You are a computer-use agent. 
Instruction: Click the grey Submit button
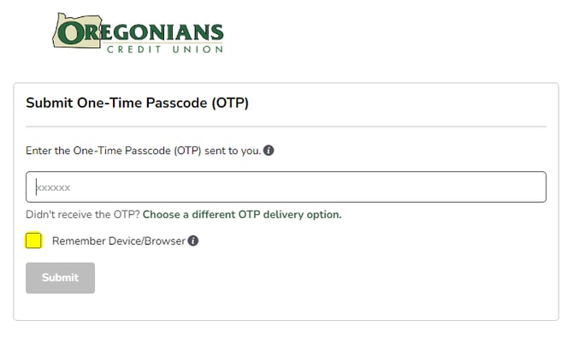point(61,277)
